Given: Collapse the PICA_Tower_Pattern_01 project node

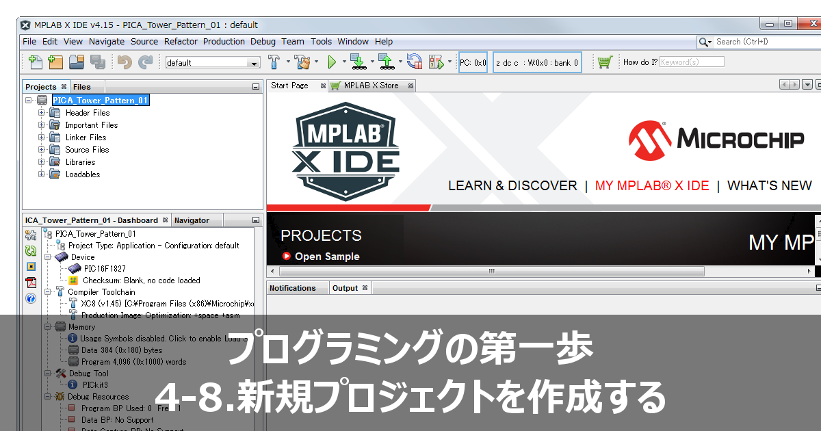Looking at the screenshot, I should tap(29, 100).
